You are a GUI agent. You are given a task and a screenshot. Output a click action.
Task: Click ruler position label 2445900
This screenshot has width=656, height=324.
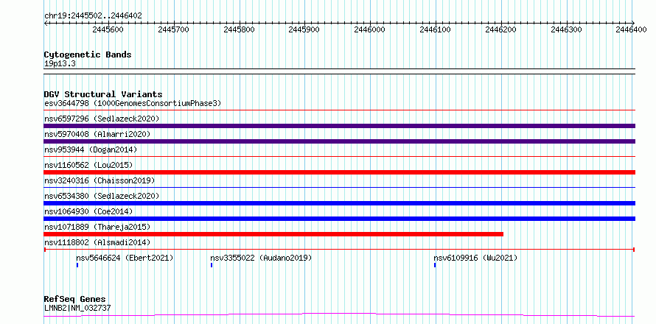304,30
